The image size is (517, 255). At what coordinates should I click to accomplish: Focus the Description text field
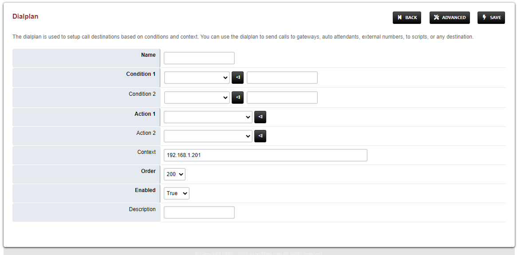point(199,212)
